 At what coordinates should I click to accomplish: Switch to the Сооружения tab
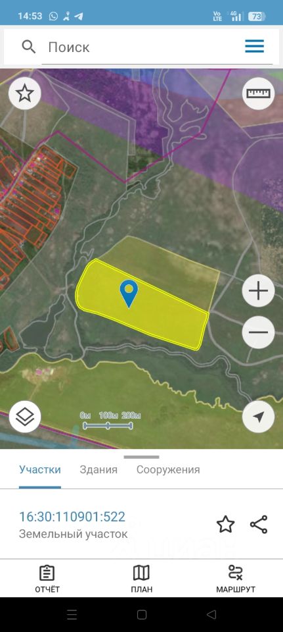pos(168,469)
